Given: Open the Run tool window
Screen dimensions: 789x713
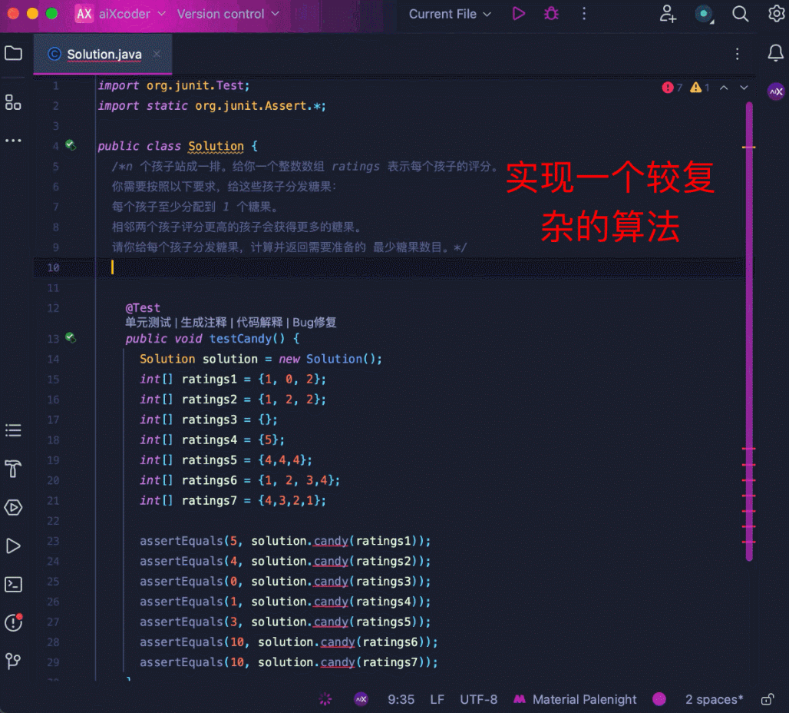Looking at the screenshot, I should coord(13,546).
